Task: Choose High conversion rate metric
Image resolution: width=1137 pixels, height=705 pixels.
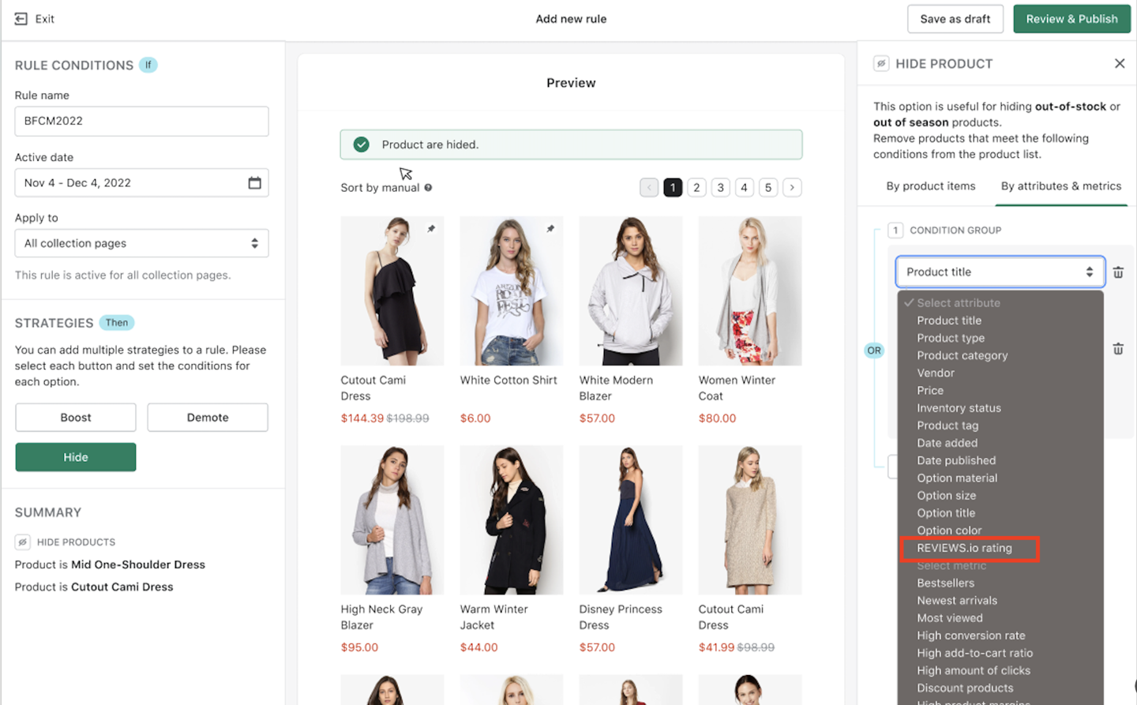Action: [971, 636]
